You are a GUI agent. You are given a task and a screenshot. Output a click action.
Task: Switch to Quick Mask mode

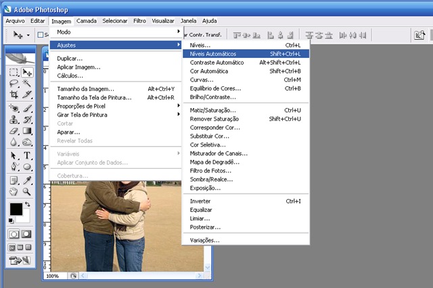pyautogui.click(x=26, y=234)
